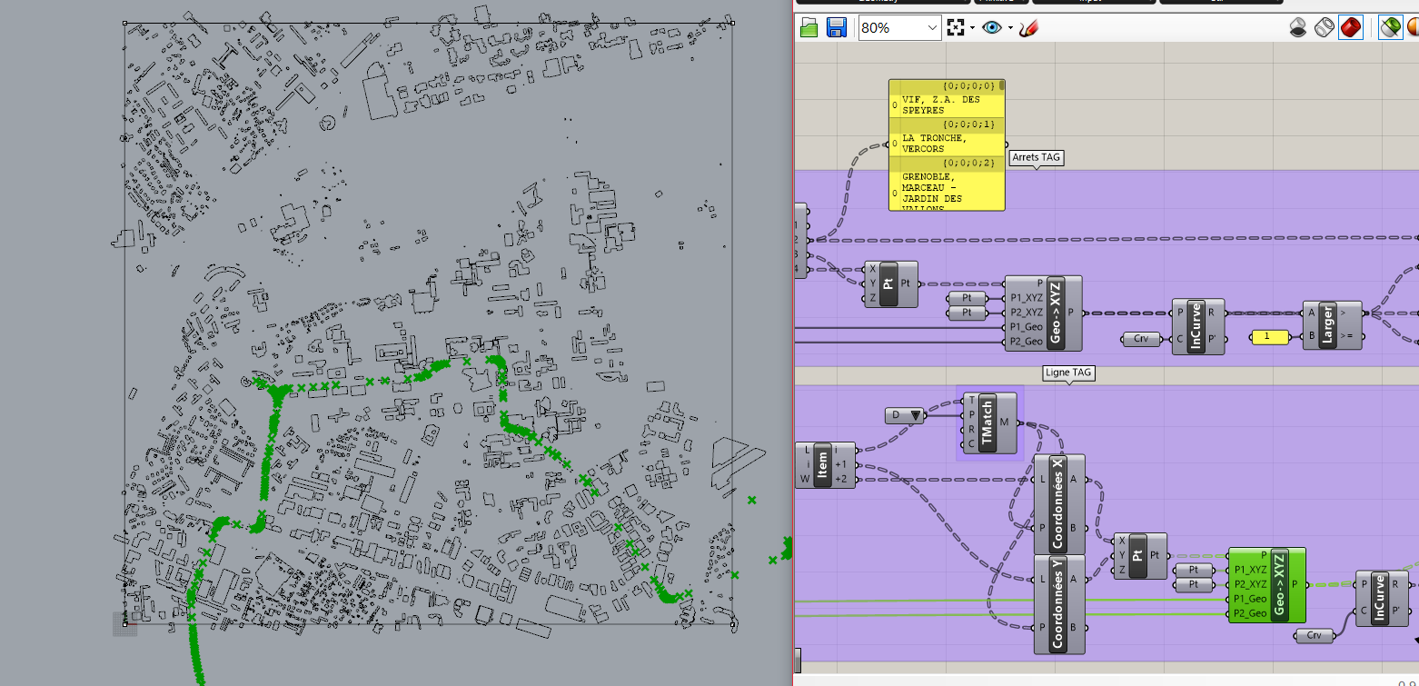Expand the preview eye icon dropdown arrow
This screenshot has width=1419, height=686.
1009,26
